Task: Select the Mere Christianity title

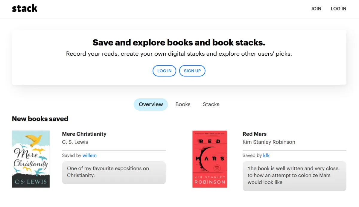Action: 84,134
